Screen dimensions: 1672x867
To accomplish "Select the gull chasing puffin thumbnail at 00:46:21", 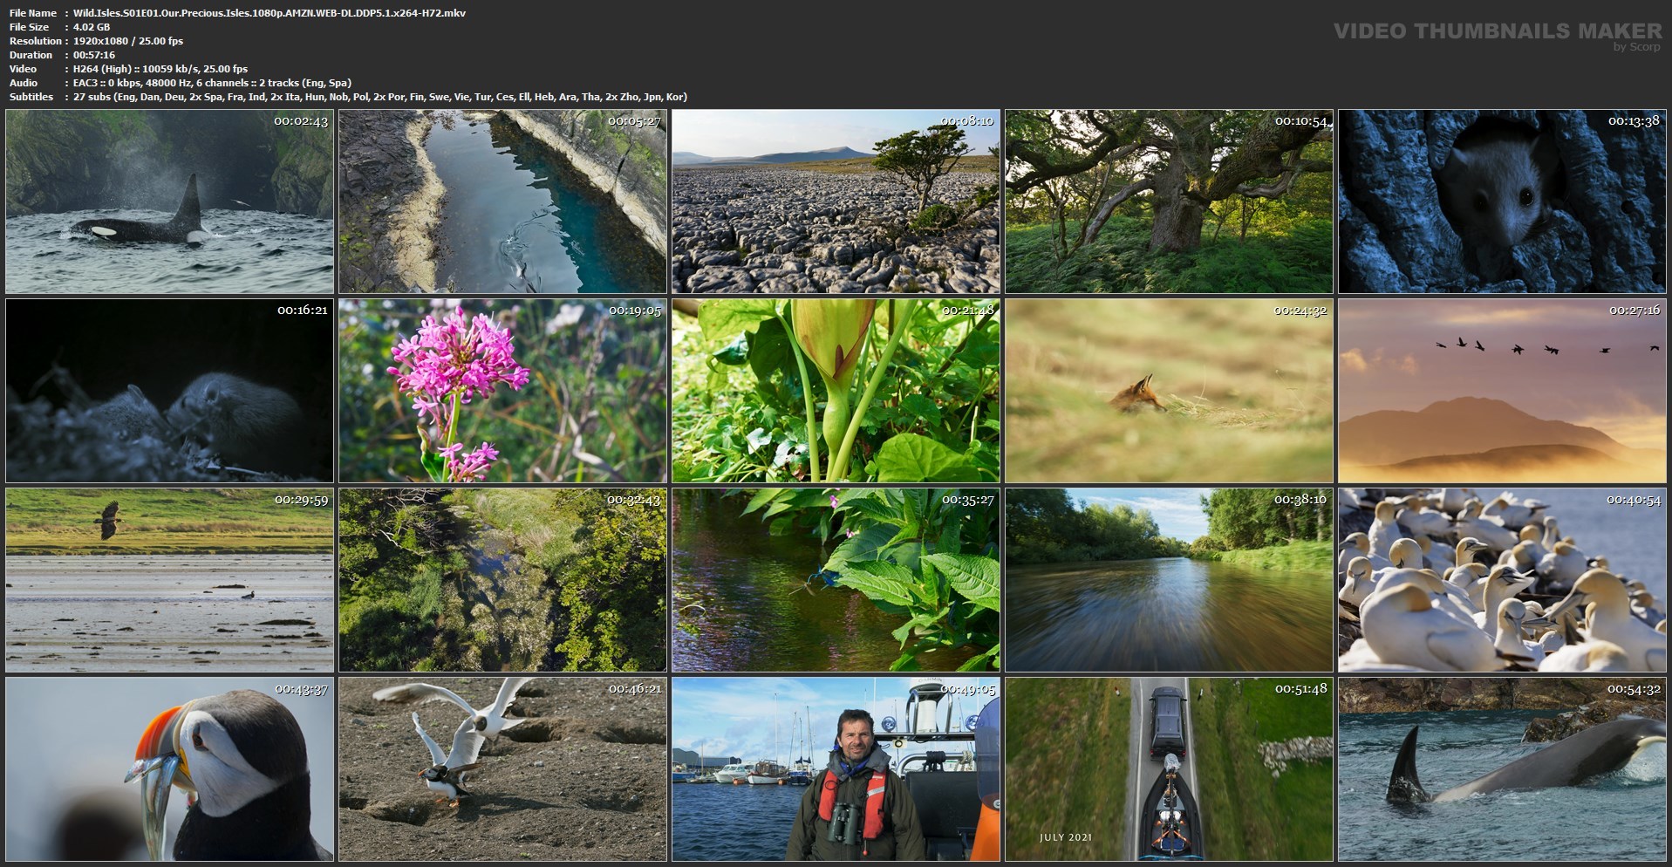I will [x=502, y=769].
